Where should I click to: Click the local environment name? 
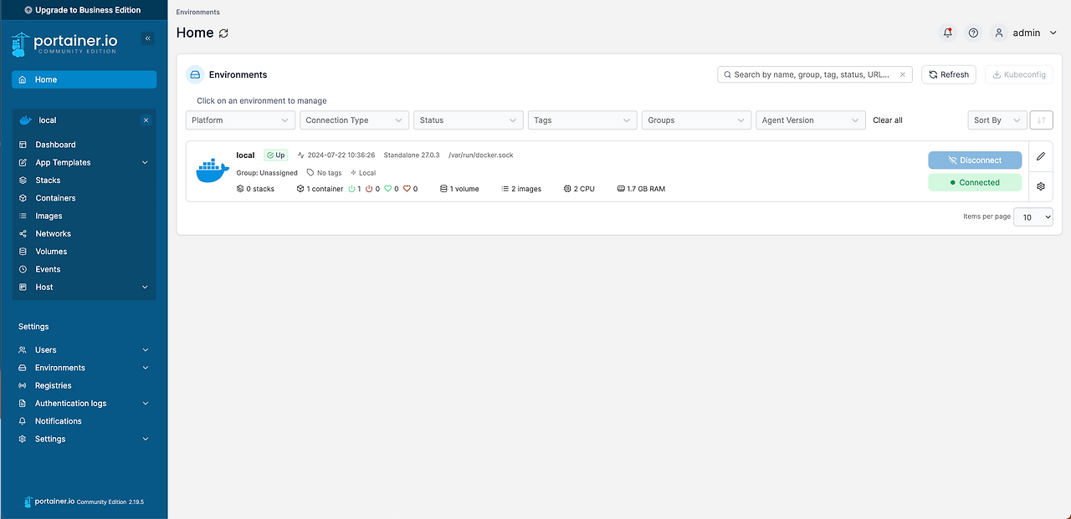[x=245, y=155]
